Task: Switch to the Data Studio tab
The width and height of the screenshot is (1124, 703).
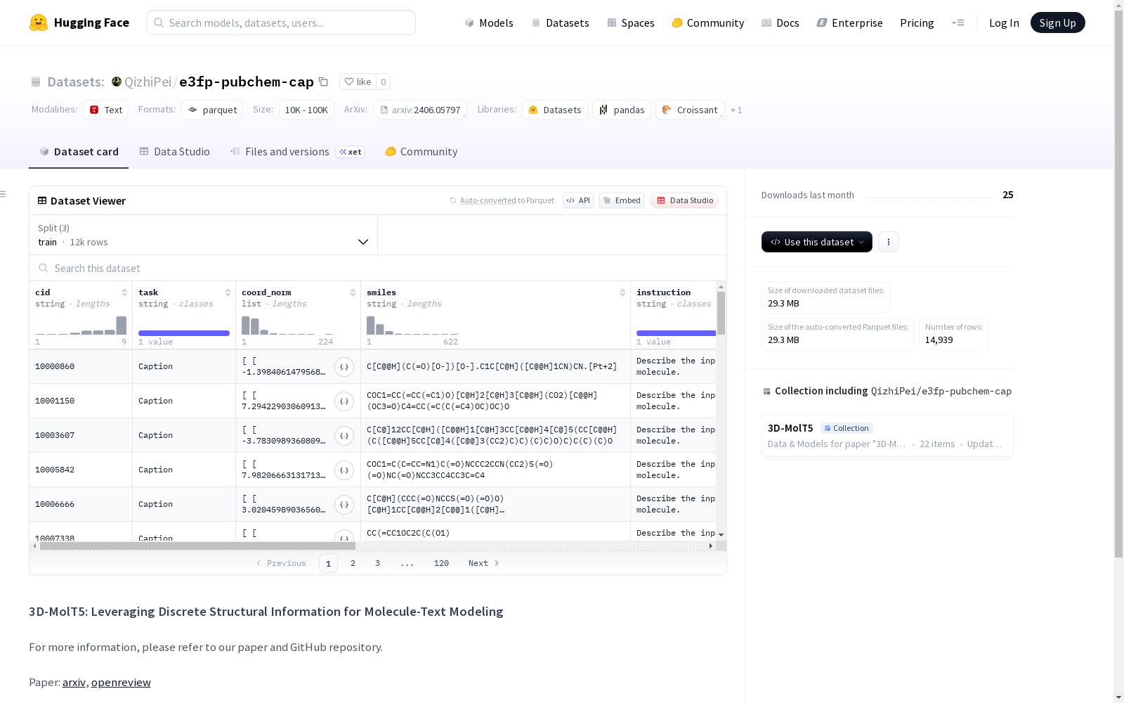Action: 175,151
